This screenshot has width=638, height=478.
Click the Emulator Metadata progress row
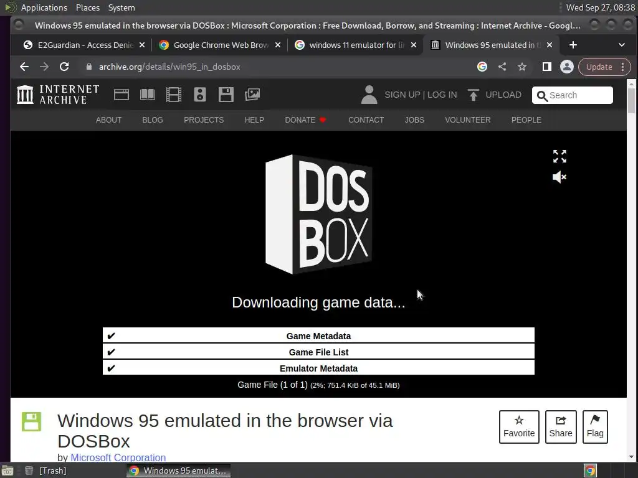point(318,368)
